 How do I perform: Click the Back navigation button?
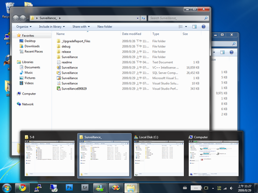point(16,18)
